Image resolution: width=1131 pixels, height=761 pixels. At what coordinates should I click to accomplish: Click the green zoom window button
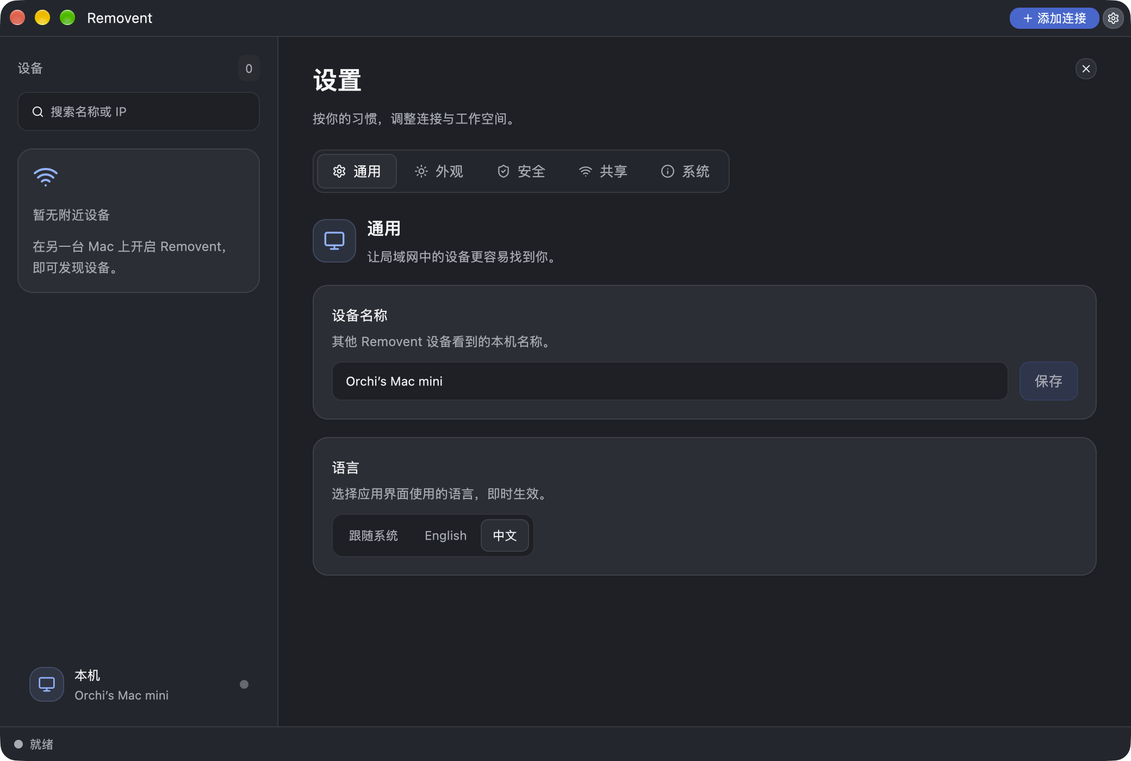click(x=67, y=18)
